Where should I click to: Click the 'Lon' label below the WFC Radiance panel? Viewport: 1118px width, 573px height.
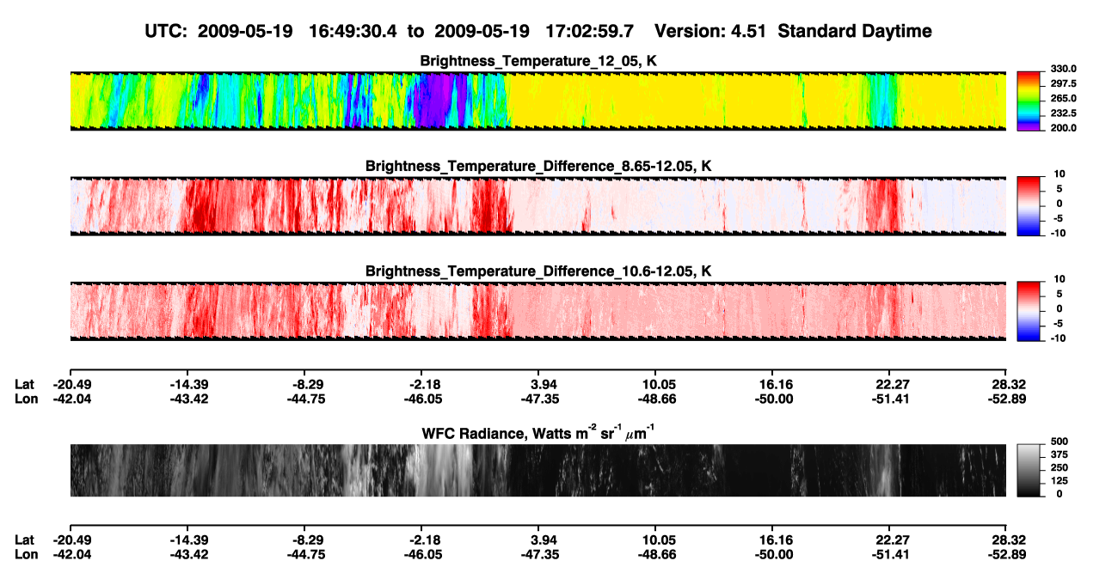pos(25,553)
